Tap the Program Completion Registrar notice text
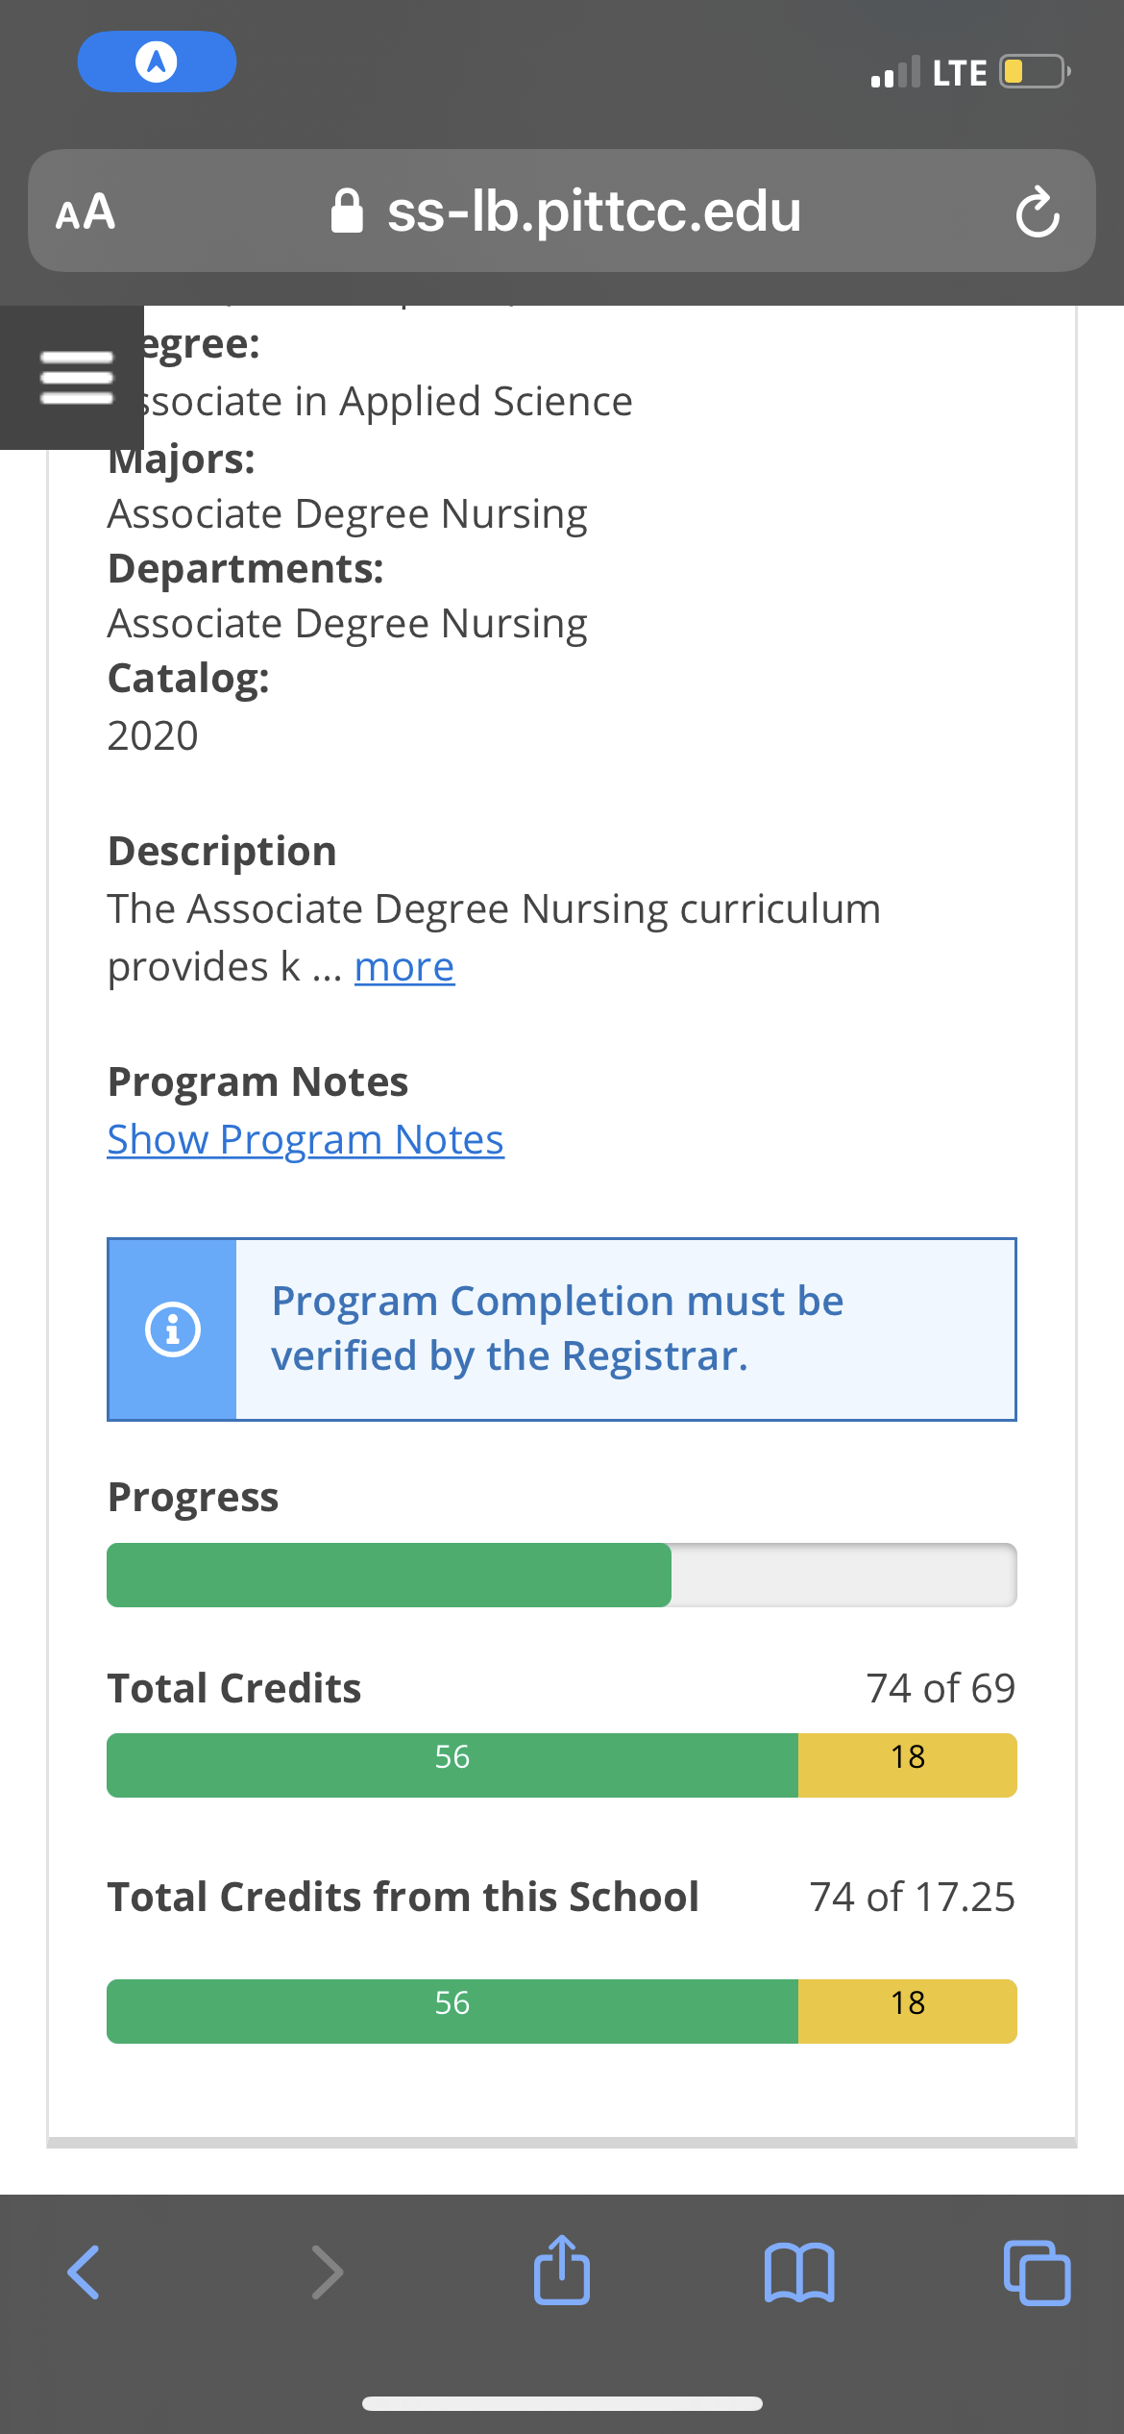This screenshot has height=2434, width=1124. point(557,1329)
